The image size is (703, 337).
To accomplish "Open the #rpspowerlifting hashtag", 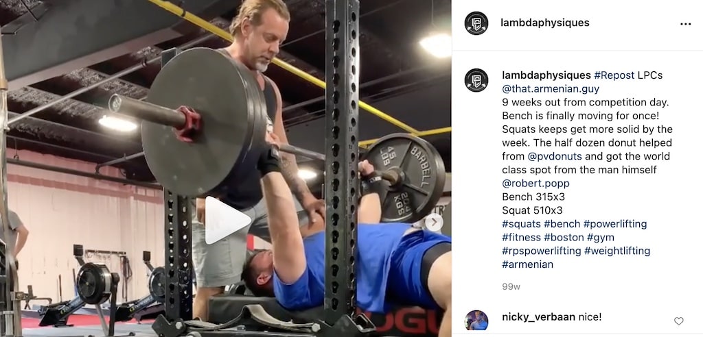I will pyautogui.click(x=542, y=251).
